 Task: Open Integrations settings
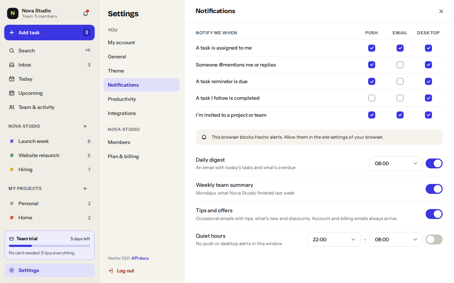[x=142, y=113]
